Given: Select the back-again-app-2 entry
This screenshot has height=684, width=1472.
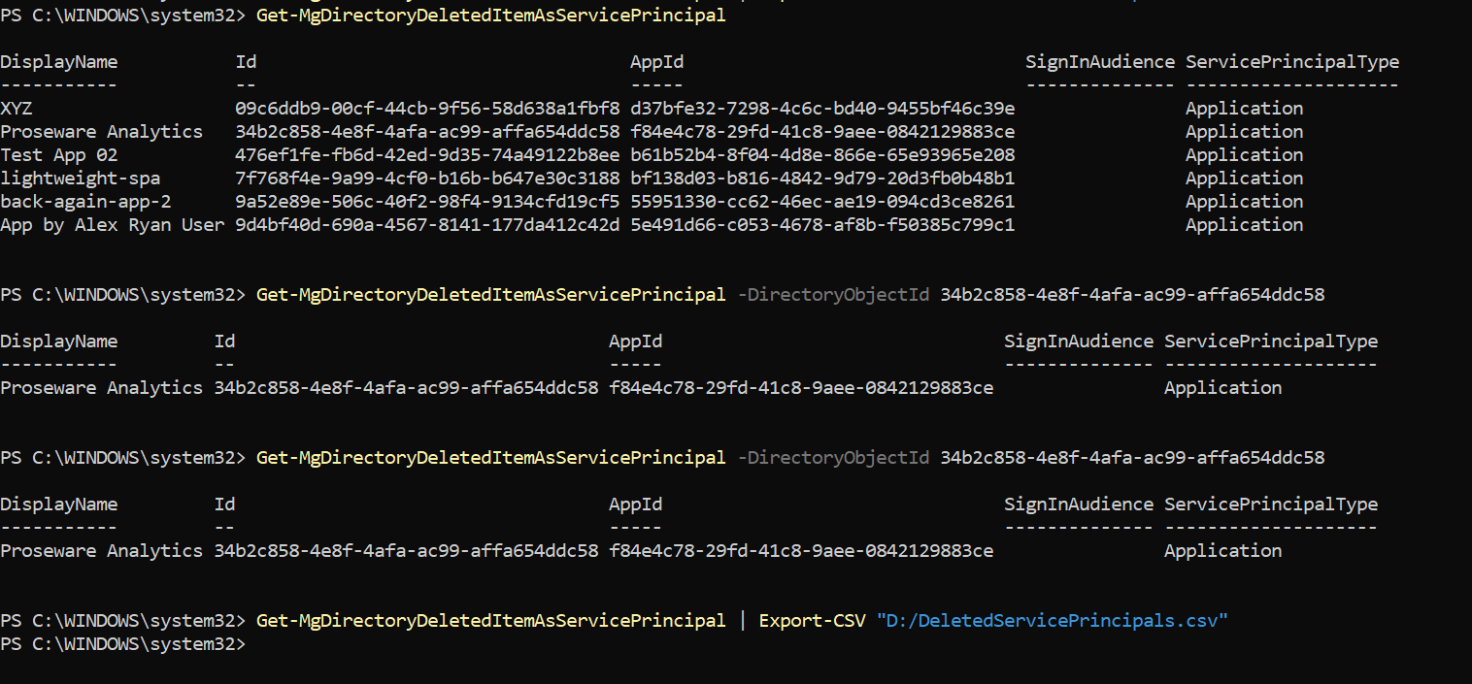Looking at the screenshot, I should 85,201.
